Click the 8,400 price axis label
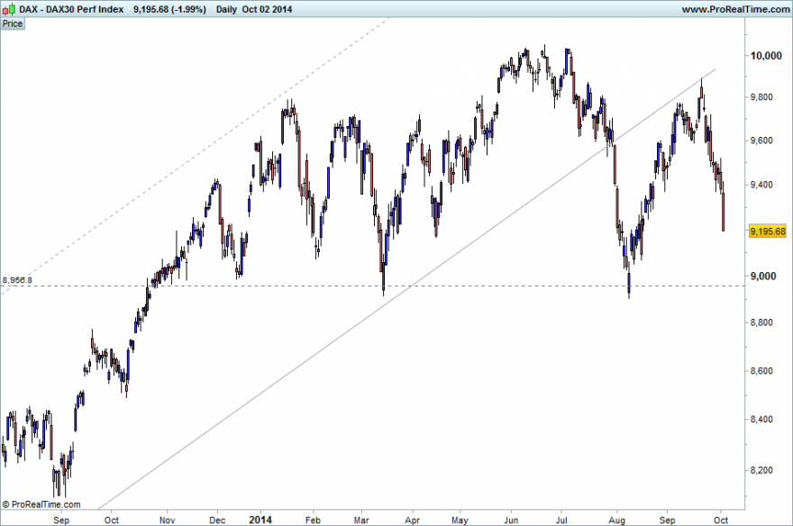Screen dimensions: 793x526 761,420
